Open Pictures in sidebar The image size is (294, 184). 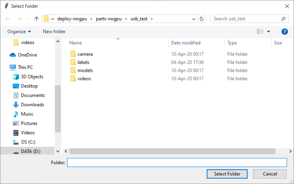(29, 123)
